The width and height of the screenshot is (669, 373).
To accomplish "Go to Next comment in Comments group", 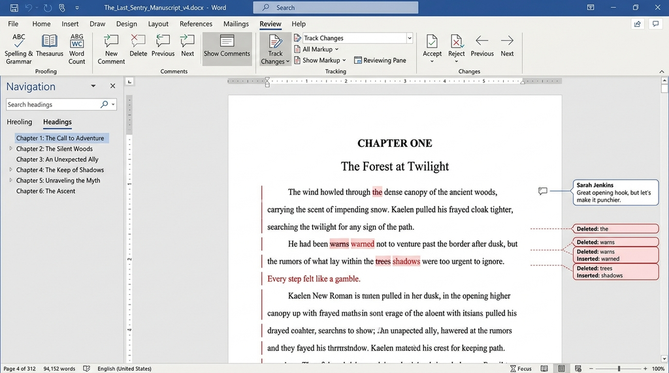I will pyautogui.click(x=188, y=46).
